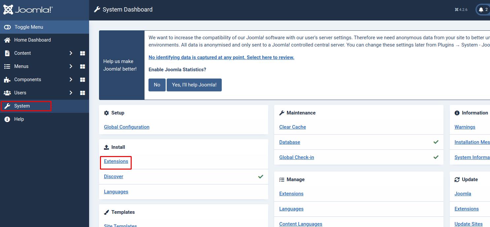Expand the Content submenu arrow

(x=71, y=53)
